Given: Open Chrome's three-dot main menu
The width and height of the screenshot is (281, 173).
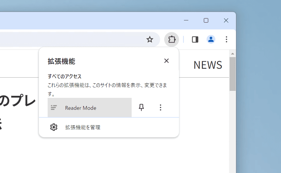Looking at the screenshot, I should [226, 39].
